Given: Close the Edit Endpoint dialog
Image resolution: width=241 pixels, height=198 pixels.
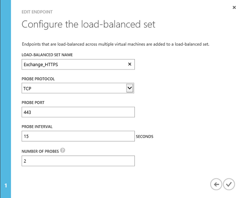Looking at the screenshot, I should tap(234, 7).
